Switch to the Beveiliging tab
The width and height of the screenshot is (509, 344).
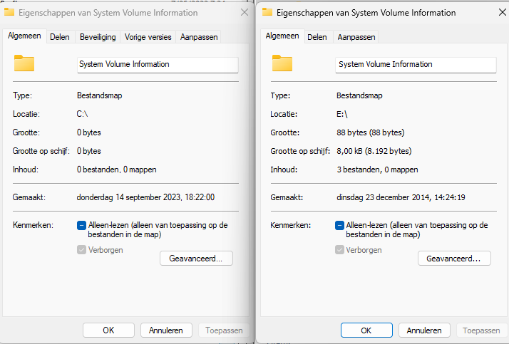click(97, 37)
